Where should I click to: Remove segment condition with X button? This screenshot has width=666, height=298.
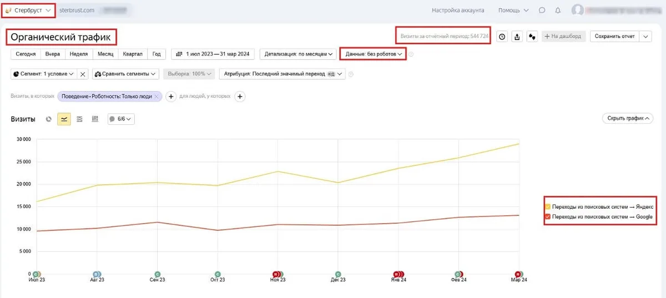pos(82,74)
